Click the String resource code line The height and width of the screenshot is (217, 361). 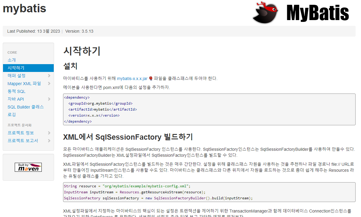[x=127, y=186]
